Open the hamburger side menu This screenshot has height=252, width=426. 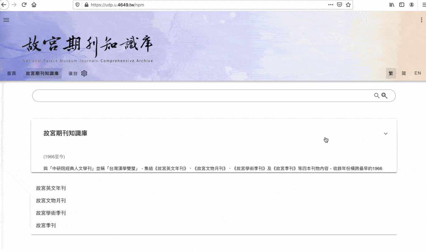pos(6,20)
